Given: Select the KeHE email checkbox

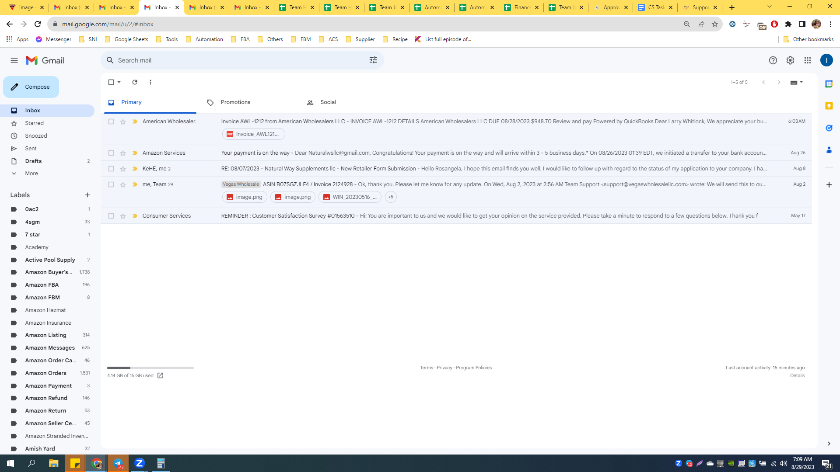Looking at the screenshot, I should click(x=111, y=169).
